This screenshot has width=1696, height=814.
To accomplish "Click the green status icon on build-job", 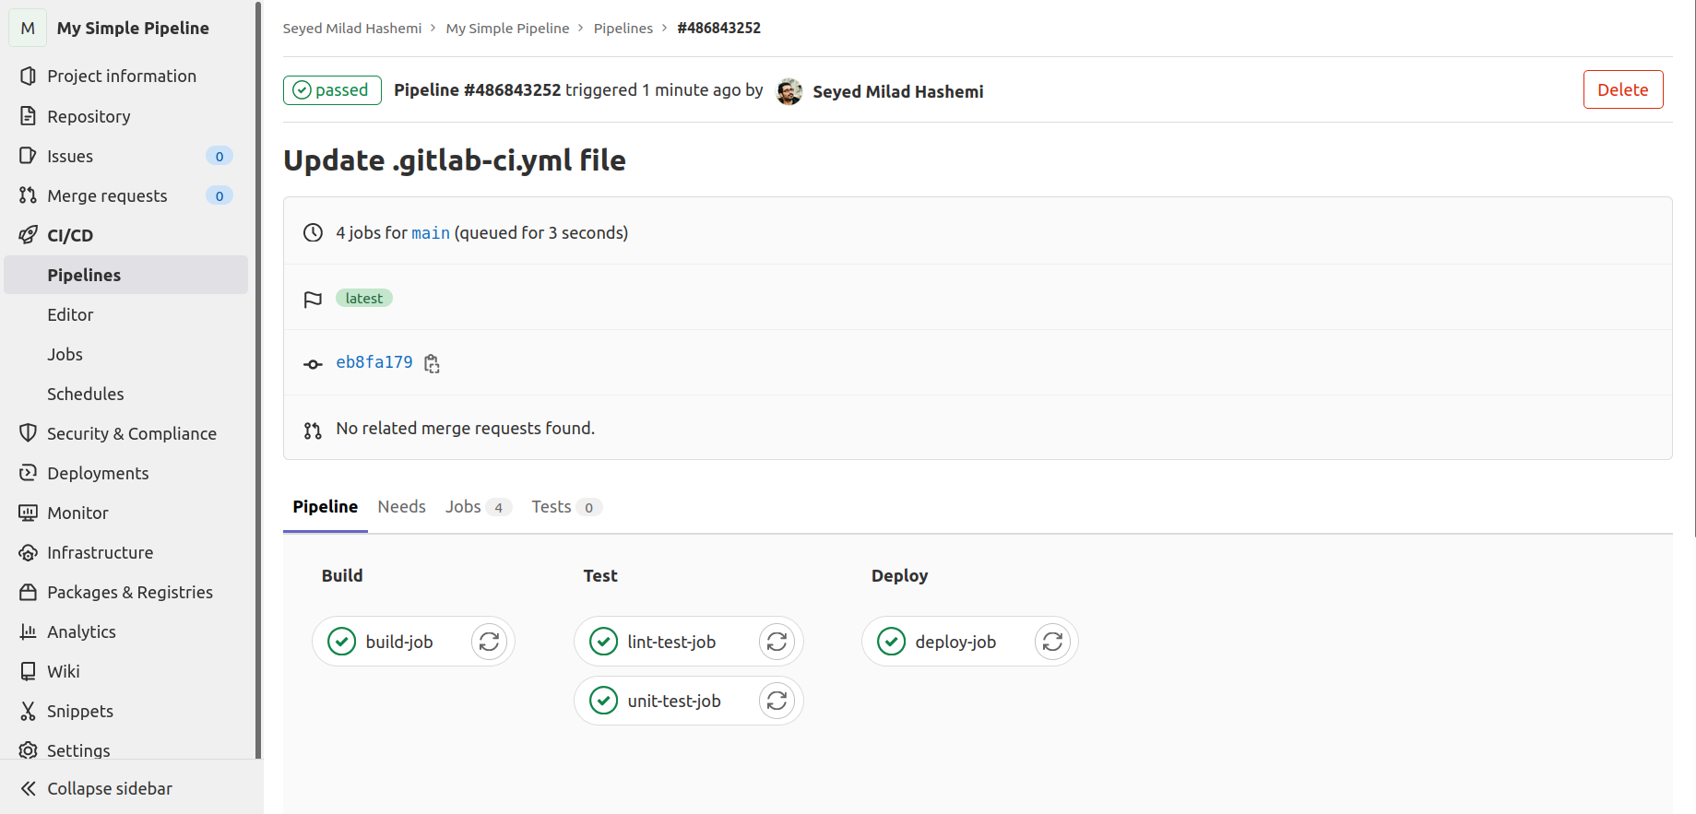I will [342, 642].
